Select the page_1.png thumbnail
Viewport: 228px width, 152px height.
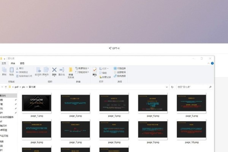(x=36, y=103)
